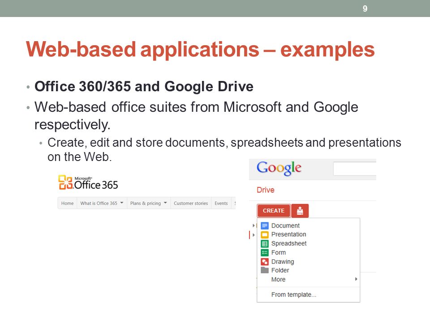430x322 pixels.
Task: Select the green Spreadsheet icon
Action: click(265, 244)
